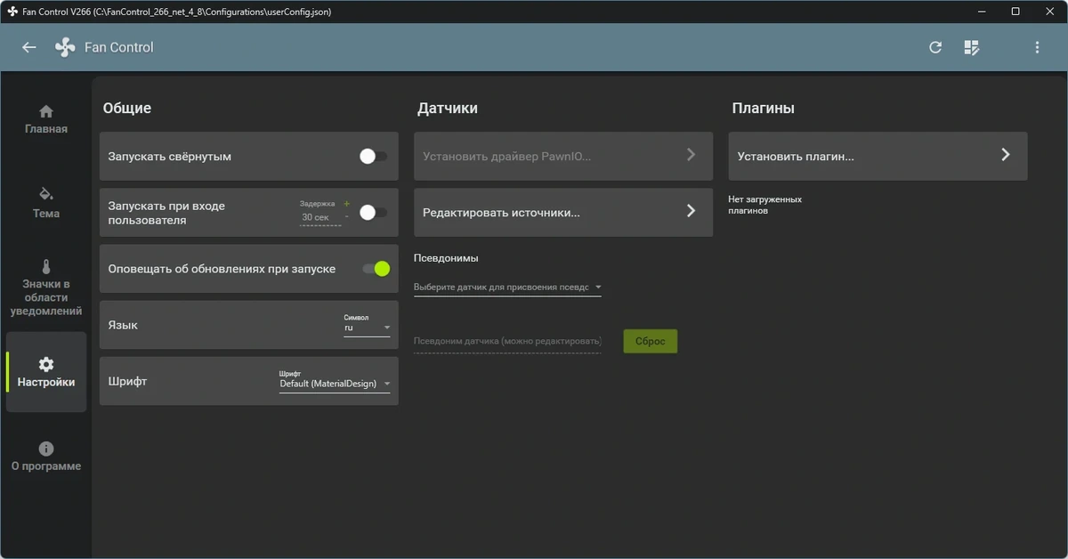Viewport: 1068px width, 559px height.
Task: Open Редактировать источники...
Action: coord(563,212)
